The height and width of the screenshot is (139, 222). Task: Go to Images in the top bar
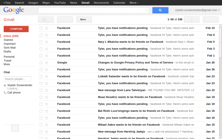pos(33,3)
